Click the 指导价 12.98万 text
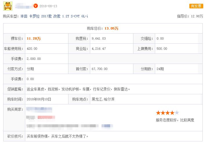This screenshot has width=205, height=144. (x=190, y=16)
